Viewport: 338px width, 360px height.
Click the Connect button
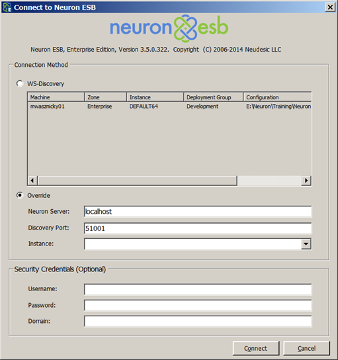point(256,348)
